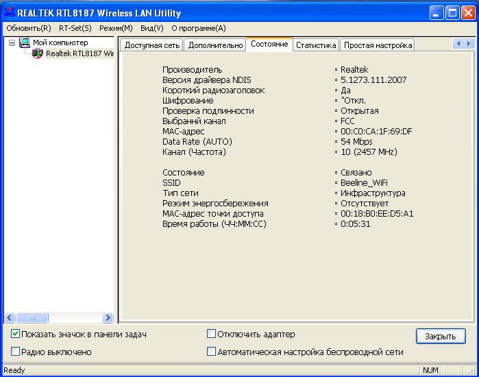Click the NUM indicator in status bar
Viewport: 479px width, 377px height.
click(x=430, y=370)
